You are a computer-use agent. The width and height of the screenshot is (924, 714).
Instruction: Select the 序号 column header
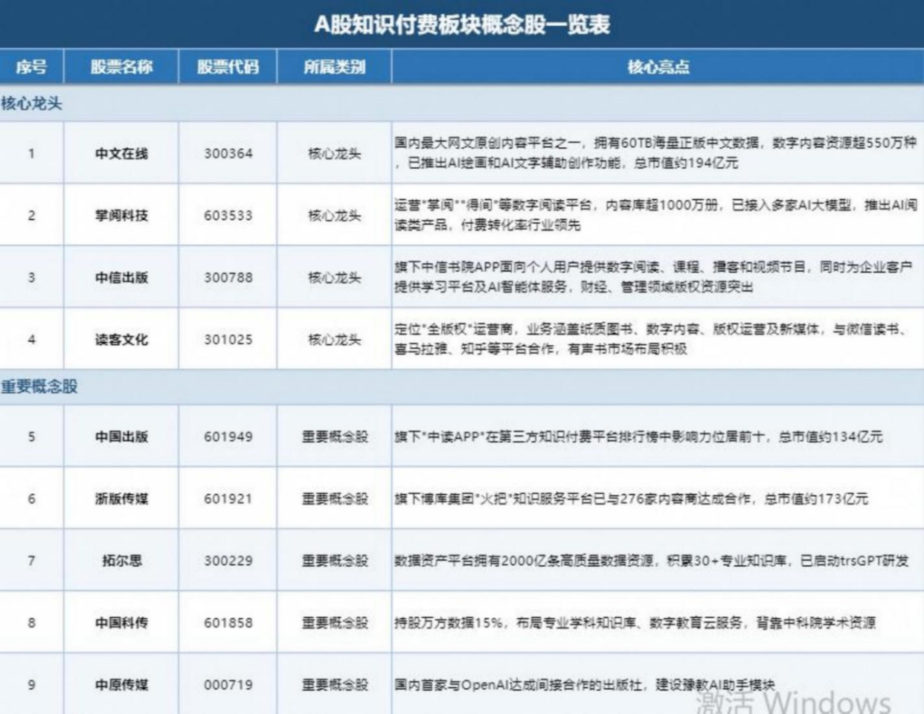pyautogui.click(x=31, y=67)
